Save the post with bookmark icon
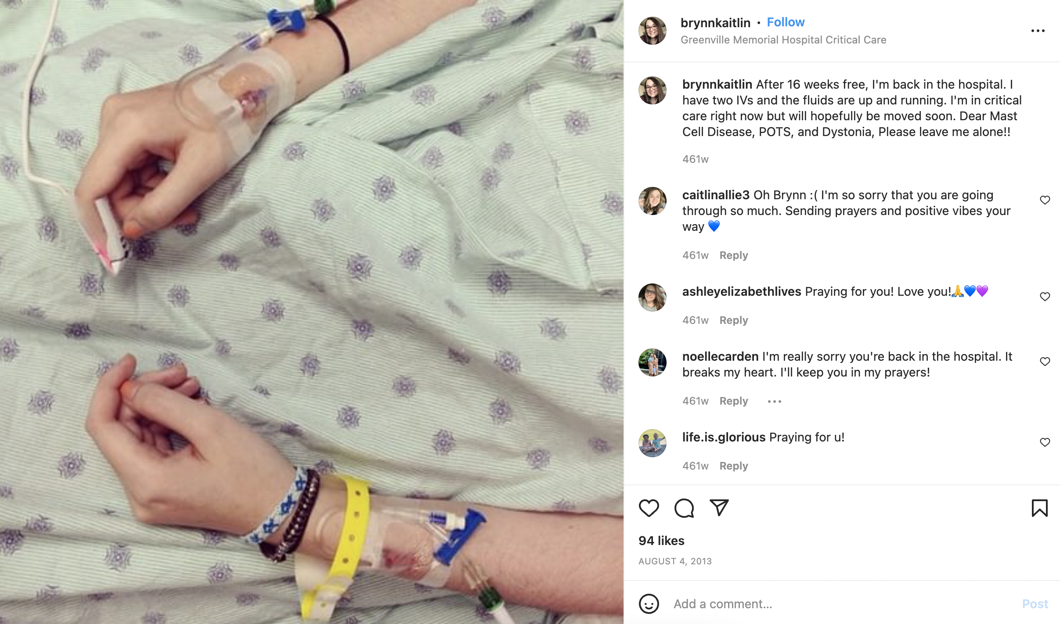Screen dimensions: 1060x624 (1039, 508)
